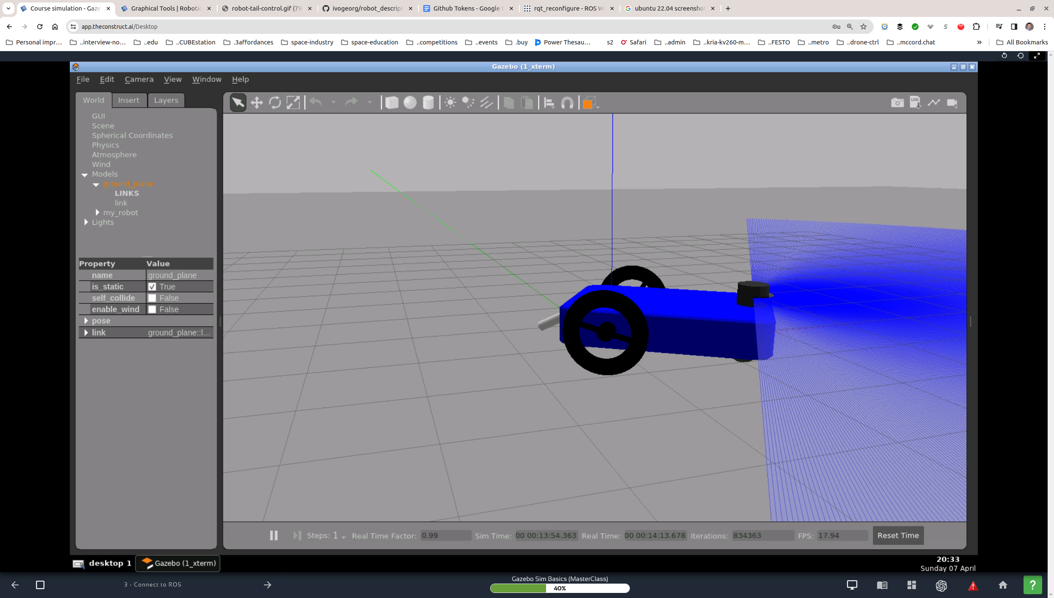Select the scale mode tool
1054x598 pixels.
(293, 102)
